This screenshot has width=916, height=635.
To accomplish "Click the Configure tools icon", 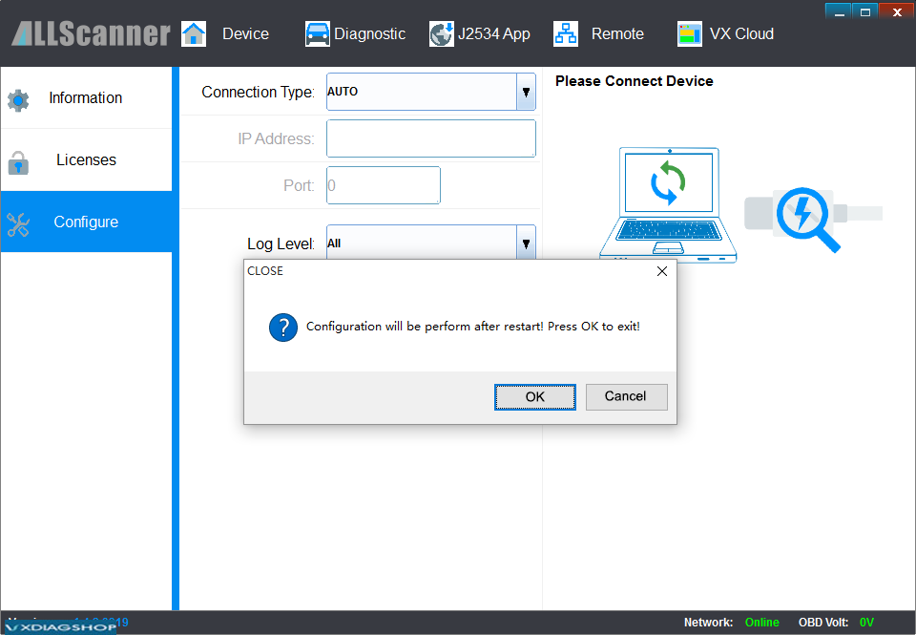I will pyautogui.click(x=18, y=224).
